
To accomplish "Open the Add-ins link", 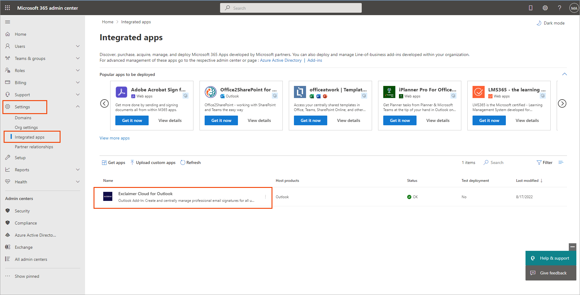I will coord(315,60).
